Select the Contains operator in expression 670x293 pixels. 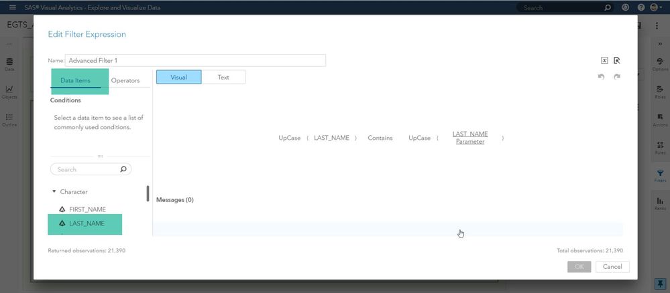[x=380, y=138]
